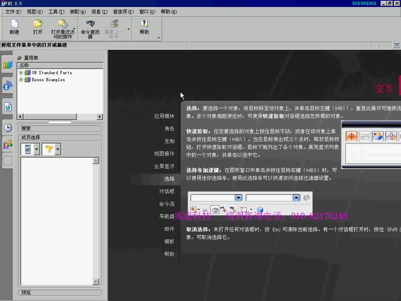Open the 首选项(P) menu
The height and width of the screenshot is (301, 401).
click(123, 12)
